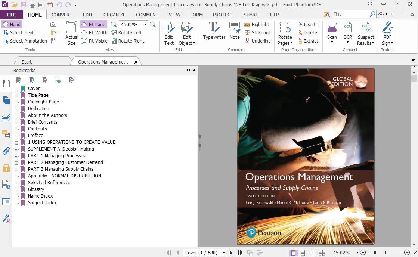Click the SnapShot camera icon
The width and height of the screenshot is (418, 257).
53,24
